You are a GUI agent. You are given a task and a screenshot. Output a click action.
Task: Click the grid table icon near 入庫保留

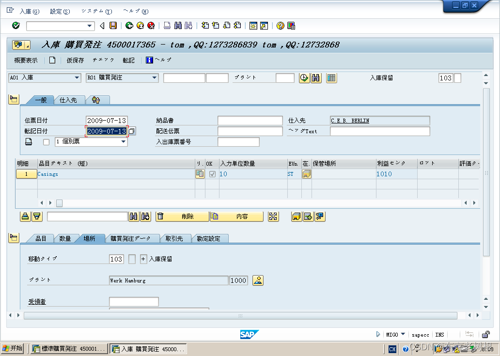coord(331,78)
